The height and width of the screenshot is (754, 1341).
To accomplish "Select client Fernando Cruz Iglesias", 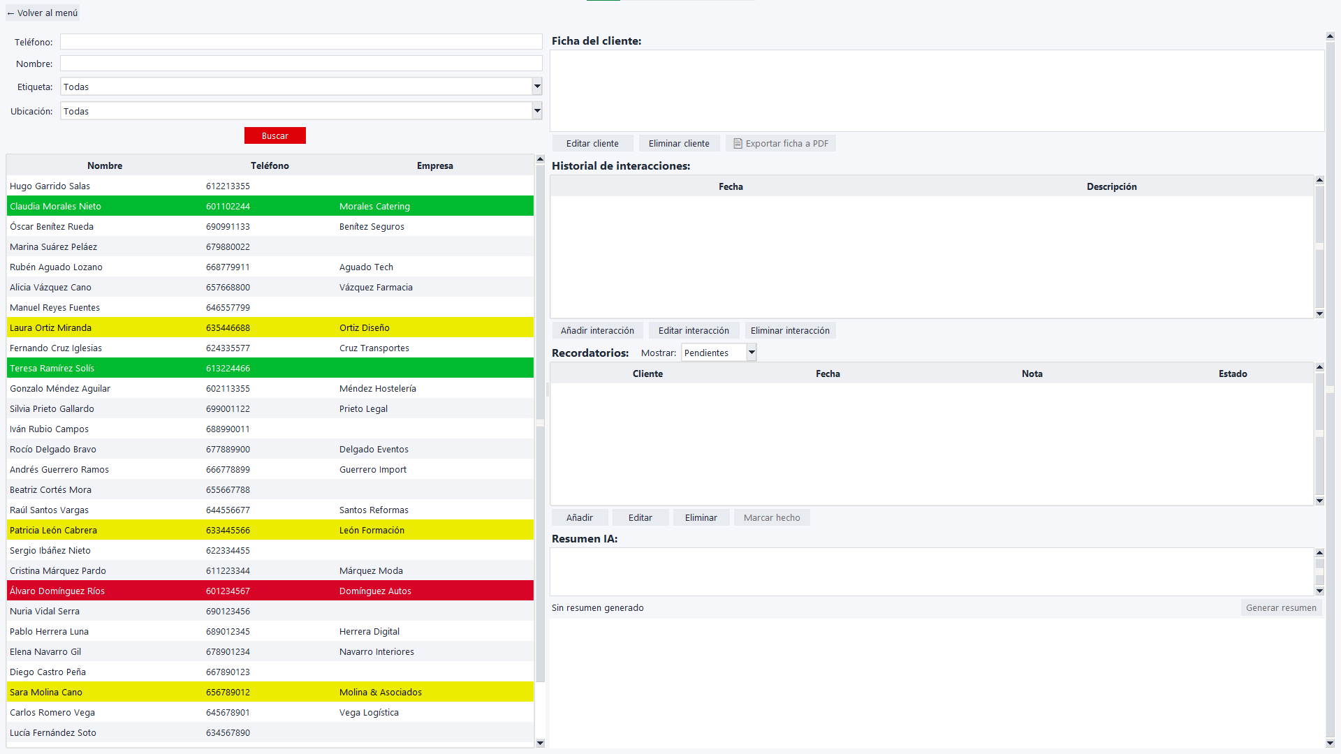I will click(270, 348).
